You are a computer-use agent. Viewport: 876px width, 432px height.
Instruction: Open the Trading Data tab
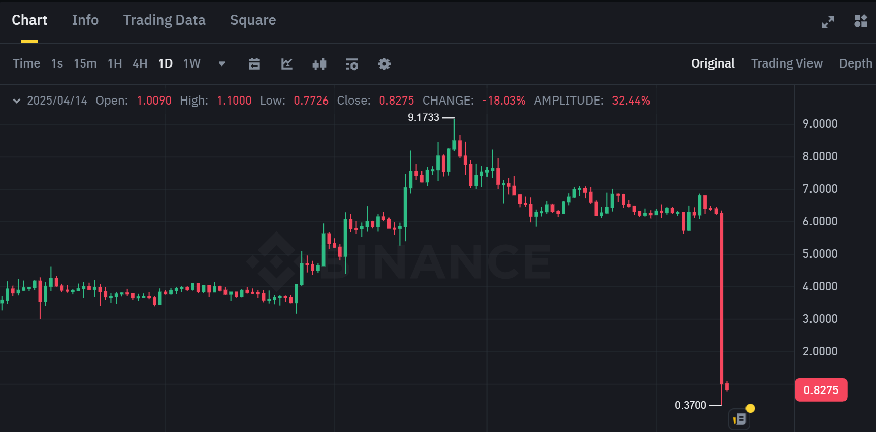[164, 20]
